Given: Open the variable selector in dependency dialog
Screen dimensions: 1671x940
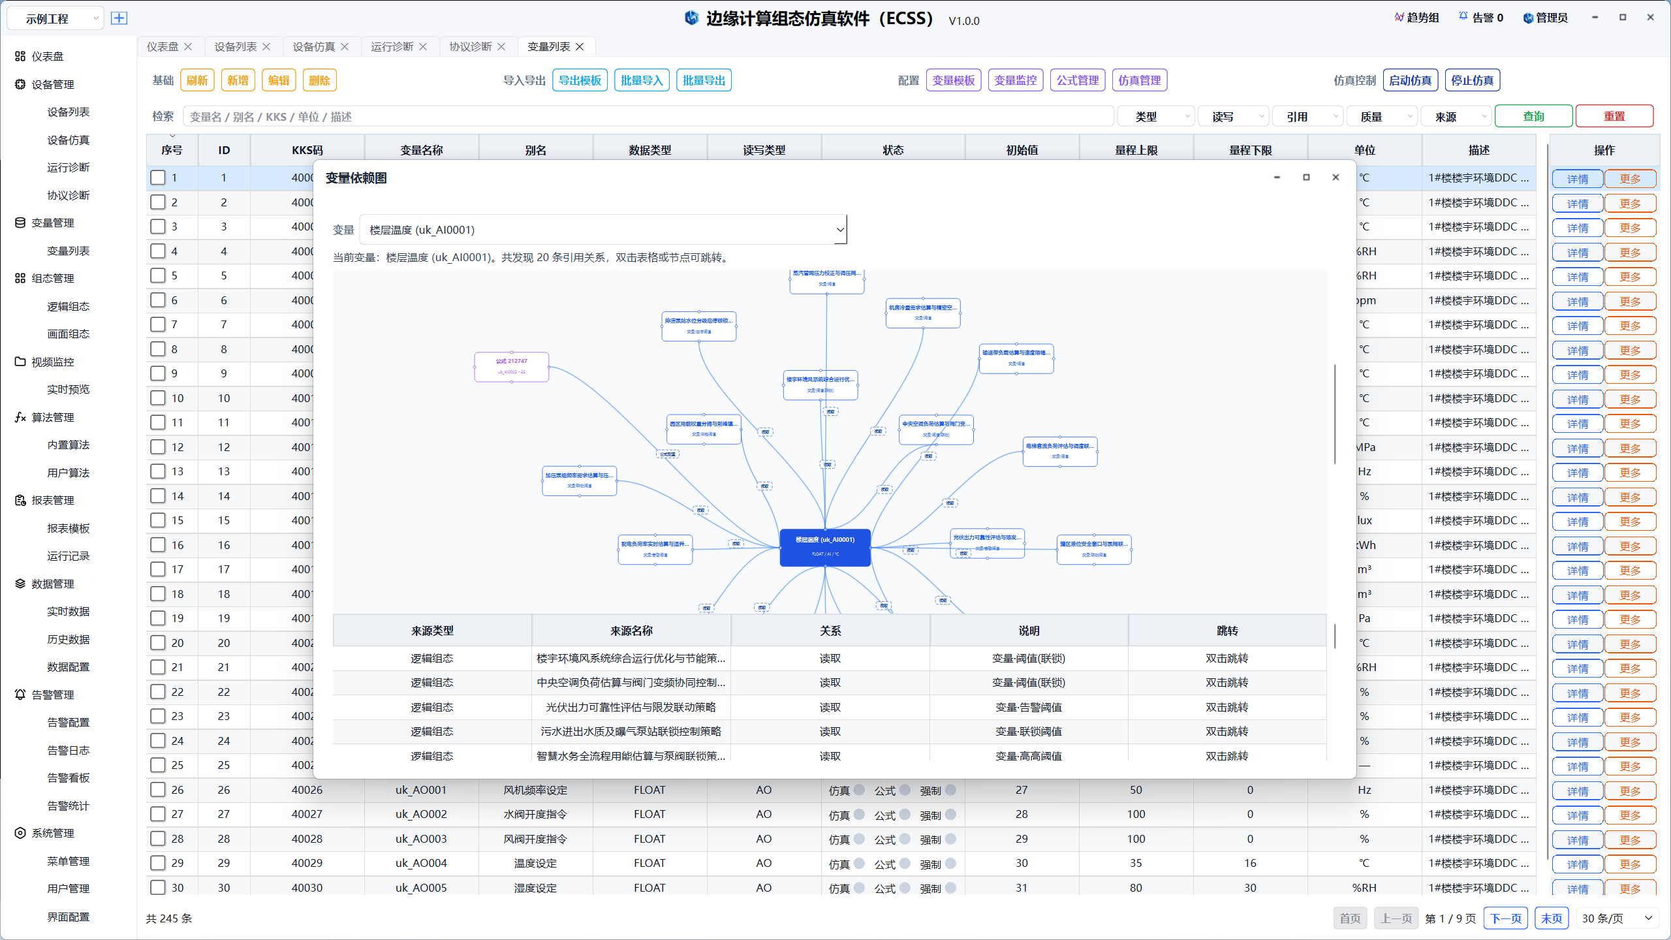Looking at the screenshot, I should coord(603,230).
